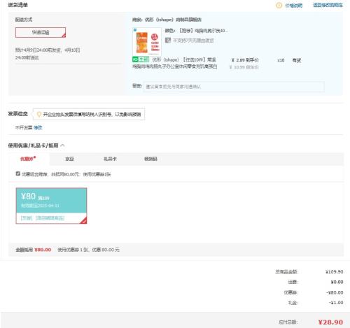The image size is (350, 328).
Task: Switch to the 礼品卡 gift card tab
Action: click(x=110, y=159)
